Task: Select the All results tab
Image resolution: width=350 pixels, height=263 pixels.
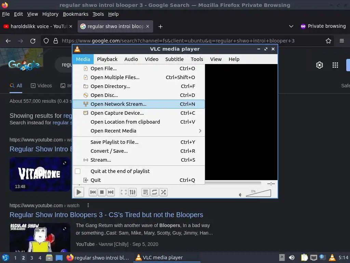Action: pos(16,86)
